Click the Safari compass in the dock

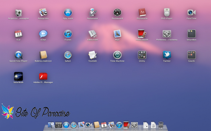(73, 125)
